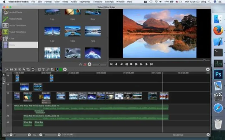Click the undo arrow in timeline toolbar
This screenshot has width=225, height=140.
[33, 69]
